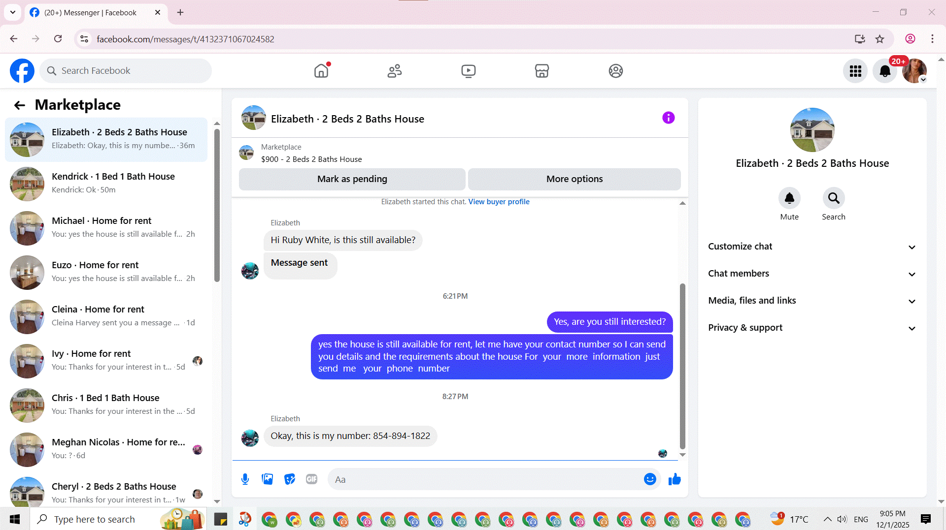View site information icon in address bar

[x=84, y=39]
